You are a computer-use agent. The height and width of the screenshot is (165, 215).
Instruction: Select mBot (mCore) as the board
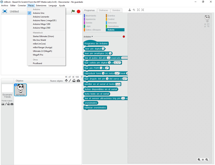click(x=39, y=44)
